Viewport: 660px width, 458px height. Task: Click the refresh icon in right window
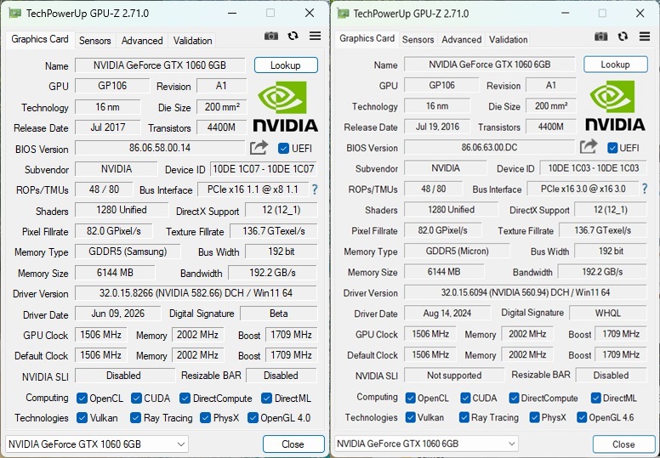click(x=623, y=37)
